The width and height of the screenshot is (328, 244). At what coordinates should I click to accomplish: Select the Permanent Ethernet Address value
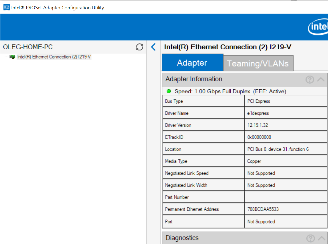[x=263, y=209]
